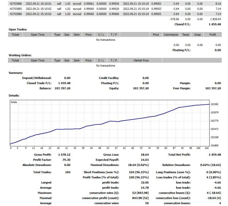Click y-axis label 102775
This screenshot has height=206, width=228.
click(215, 121)
